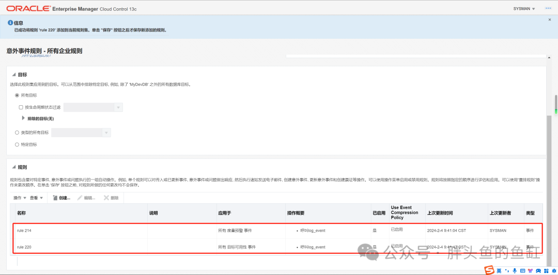Toggle the punctuation mode icon
This screenshot has height=275, width=558.
point(506,271)
